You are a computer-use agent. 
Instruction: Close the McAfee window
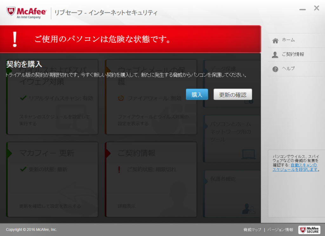316,8
